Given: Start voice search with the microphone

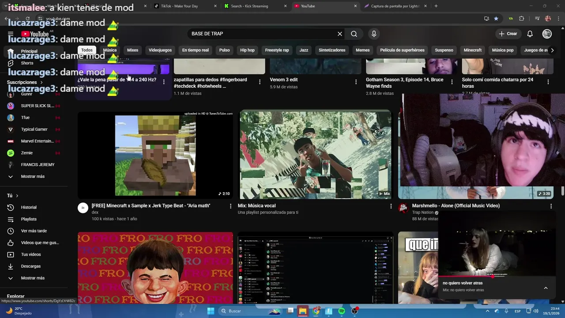Looking at the screenshot, I should point(374,34).
